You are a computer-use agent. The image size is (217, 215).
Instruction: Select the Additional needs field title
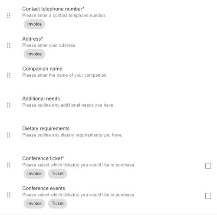pos(41,98)
